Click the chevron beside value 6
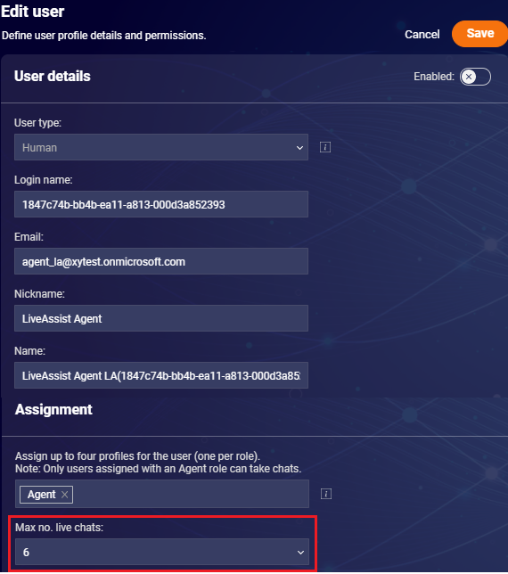508x574 pixels. (300, 553)
